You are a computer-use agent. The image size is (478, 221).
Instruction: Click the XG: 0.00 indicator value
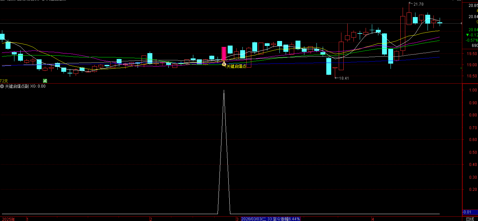click(x=38, y=86)
